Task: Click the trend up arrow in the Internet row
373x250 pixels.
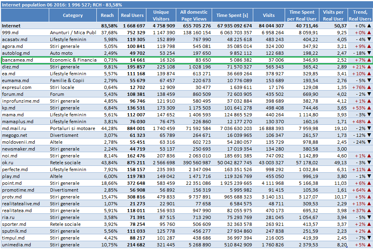Action: coord(369,26)
